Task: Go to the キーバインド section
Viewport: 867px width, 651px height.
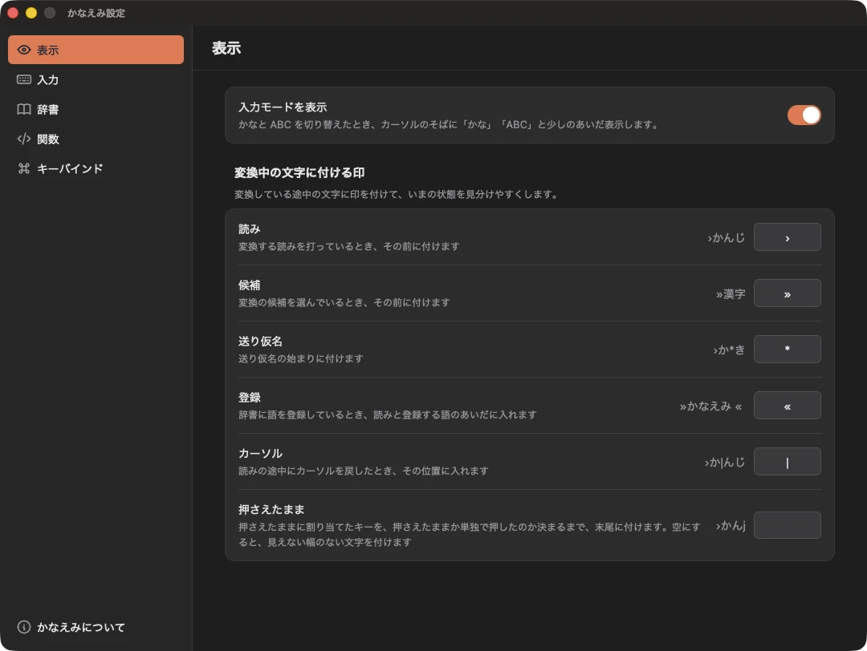Action: click(96, 168)
